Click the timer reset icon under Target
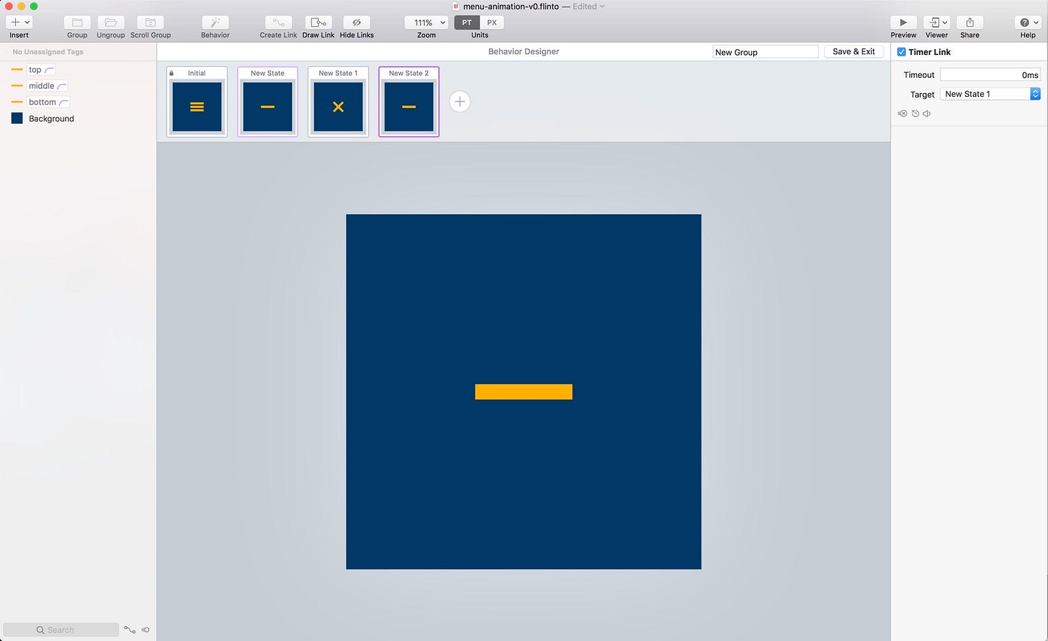 [916, 114]
